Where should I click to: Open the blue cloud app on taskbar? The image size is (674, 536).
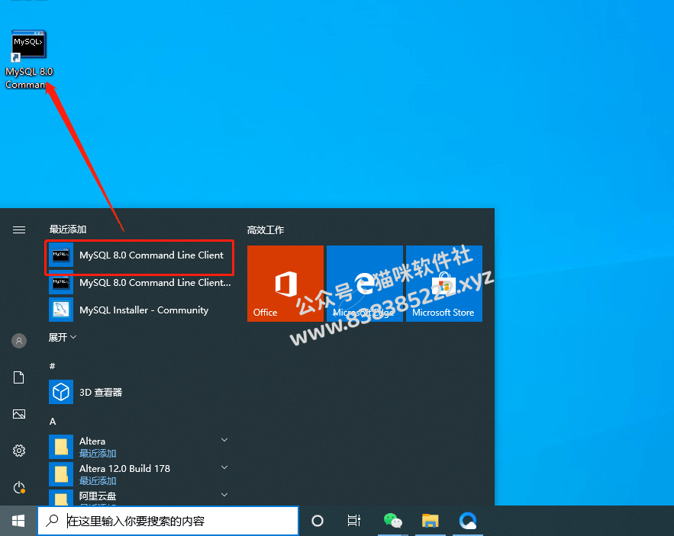[468, 521]
